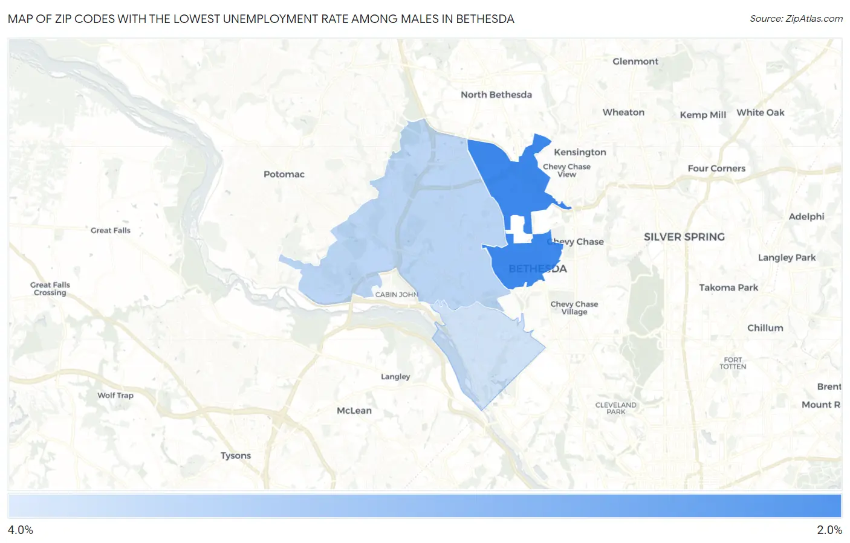Image resolution: width=850 pixels, height=543 pixels.
Task: Click the 'Wheaton' map label
Action: (x=623, y=112)
